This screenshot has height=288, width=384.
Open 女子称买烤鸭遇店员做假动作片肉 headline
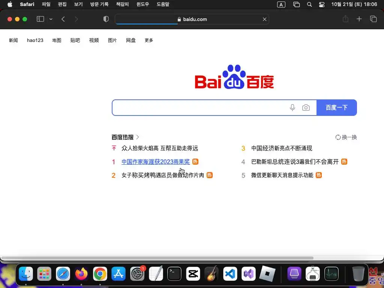coord(163,175)
